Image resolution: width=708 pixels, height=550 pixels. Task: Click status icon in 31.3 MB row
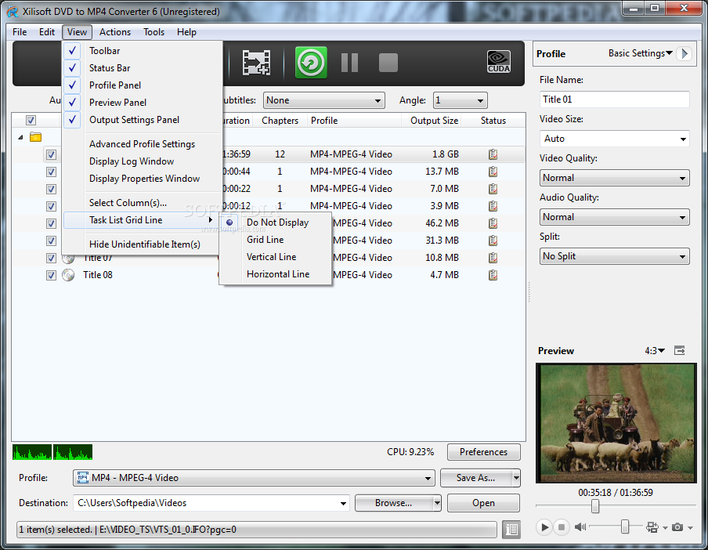point(493,241)
